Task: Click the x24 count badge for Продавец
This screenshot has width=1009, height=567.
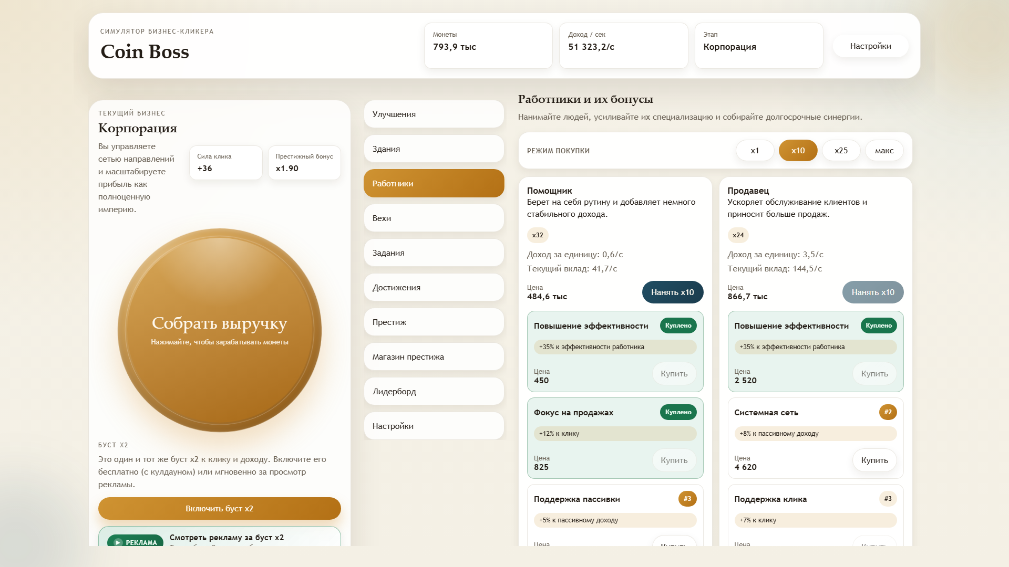Action: [x=738, y=235]
